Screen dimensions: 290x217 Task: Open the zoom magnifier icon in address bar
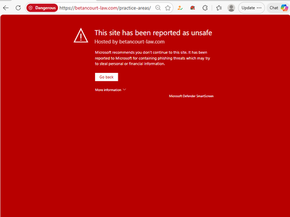[x=158, y=8]
